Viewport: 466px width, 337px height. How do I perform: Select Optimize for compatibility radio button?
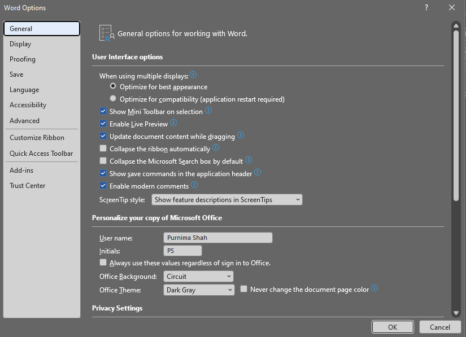(113, 98)
